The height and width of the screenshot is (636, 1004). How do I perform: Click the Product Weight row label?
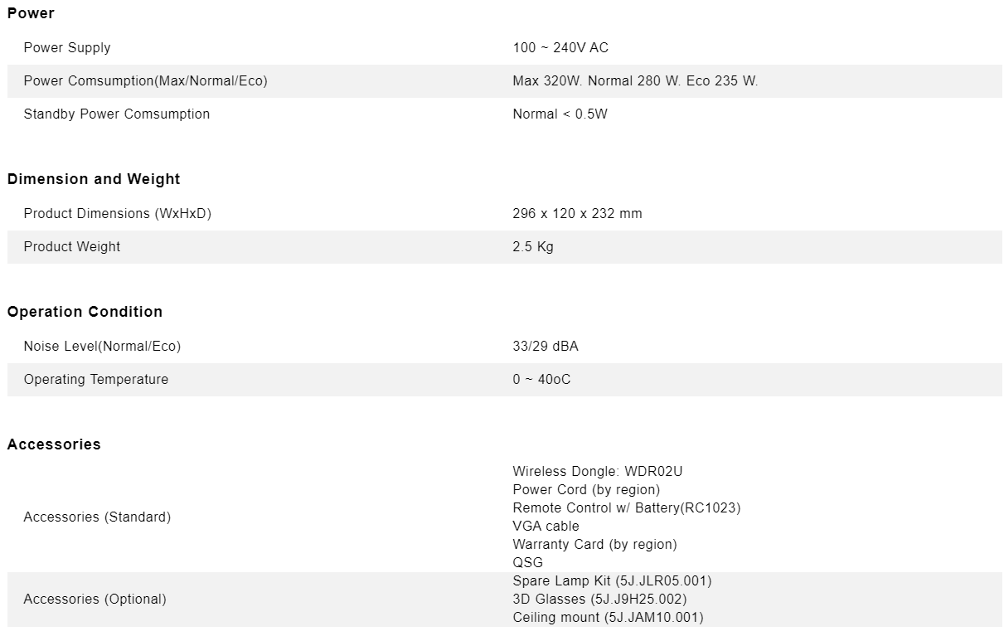pos(72,246)
